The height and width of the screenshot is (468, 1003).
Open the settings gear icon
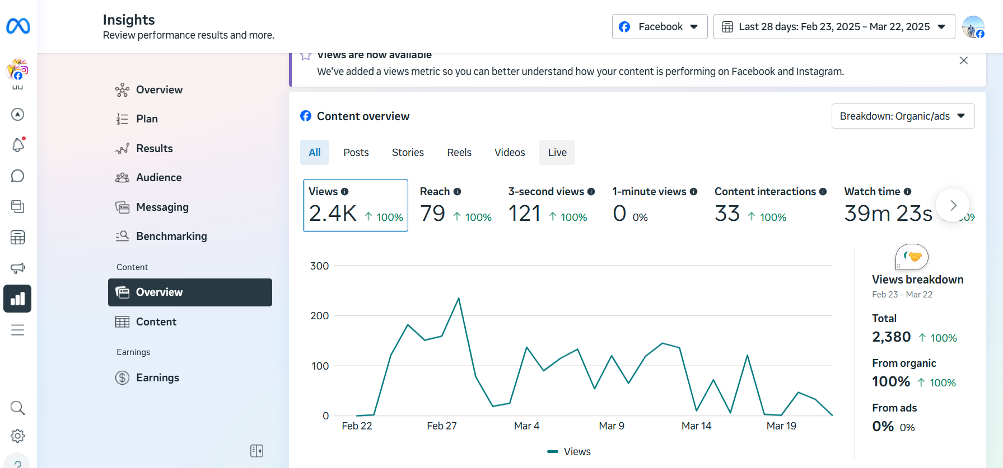tap(18, 436)
